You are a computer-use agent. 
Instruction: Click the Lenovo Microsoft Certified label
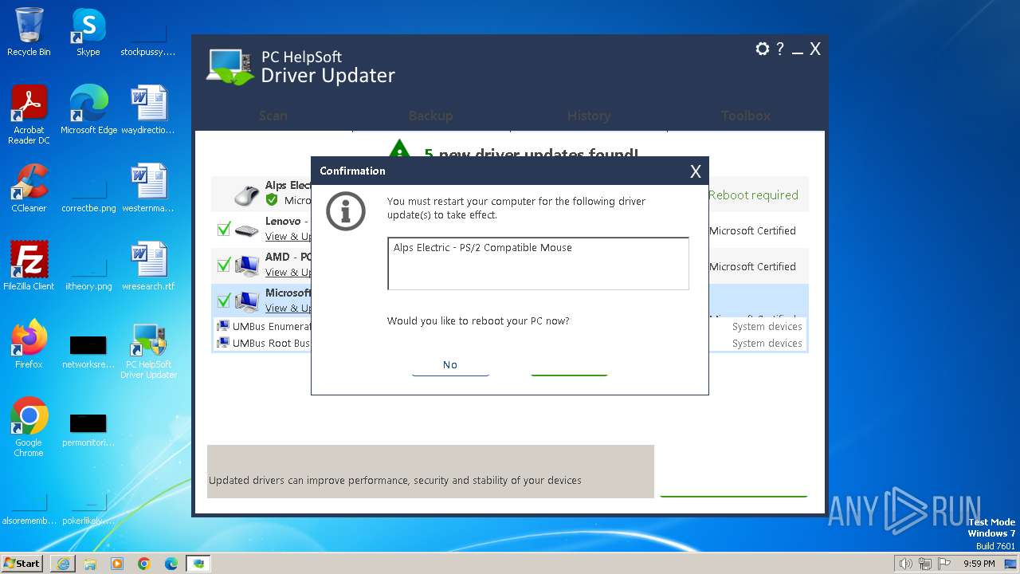tap(752, 231)
